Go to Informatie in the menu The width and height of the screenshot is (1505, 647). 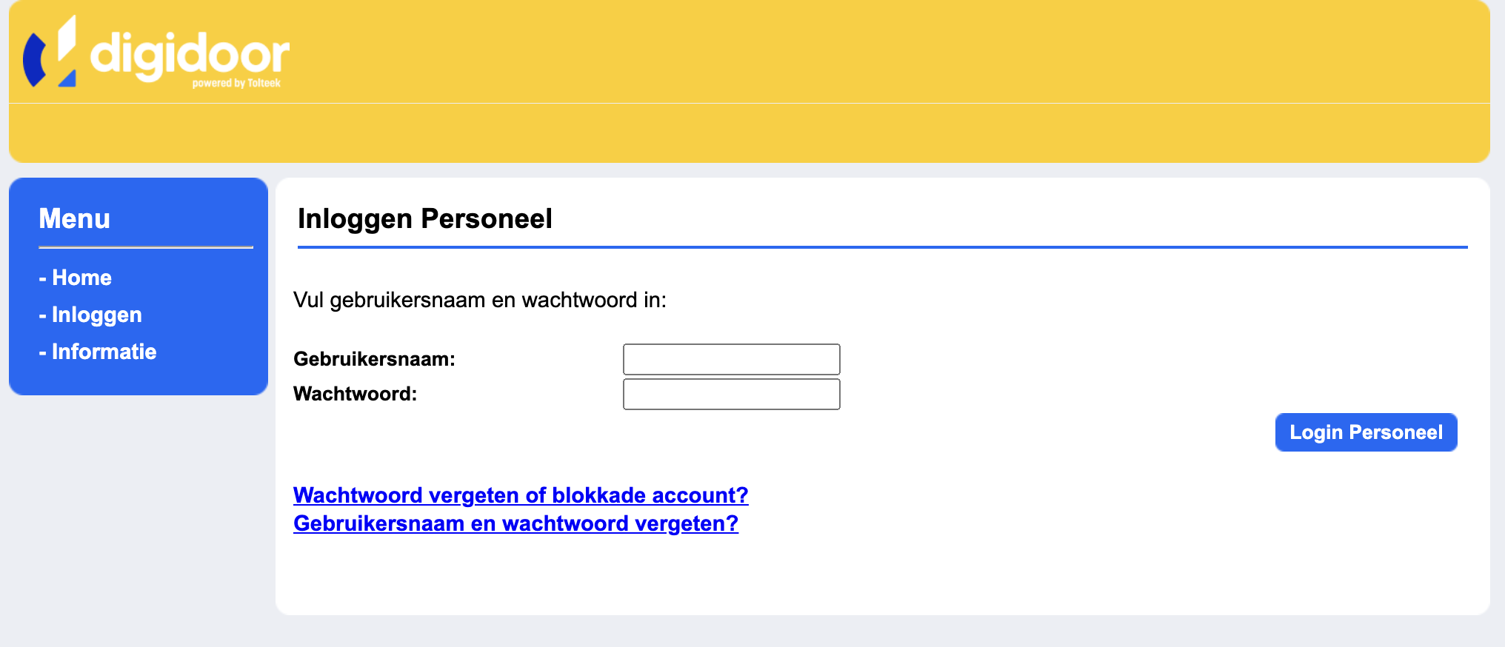coord(98,352)
